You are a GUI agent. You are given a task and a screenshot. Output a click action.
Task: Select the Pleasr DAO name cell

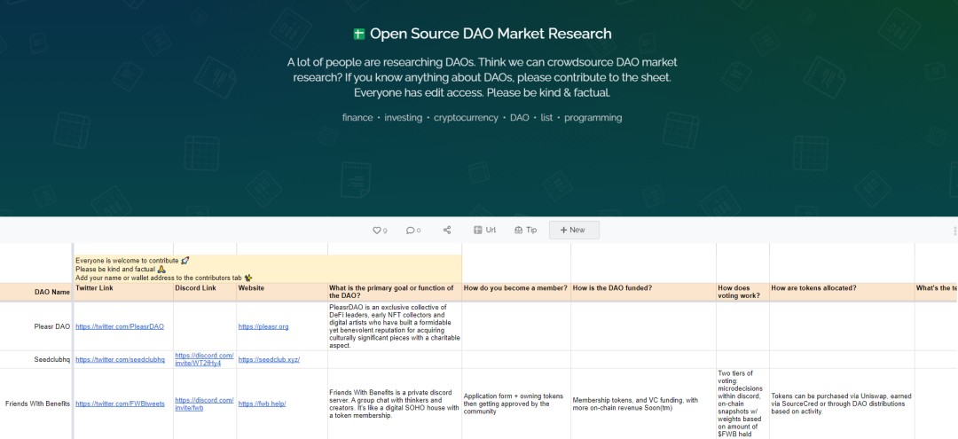point(36,326)
